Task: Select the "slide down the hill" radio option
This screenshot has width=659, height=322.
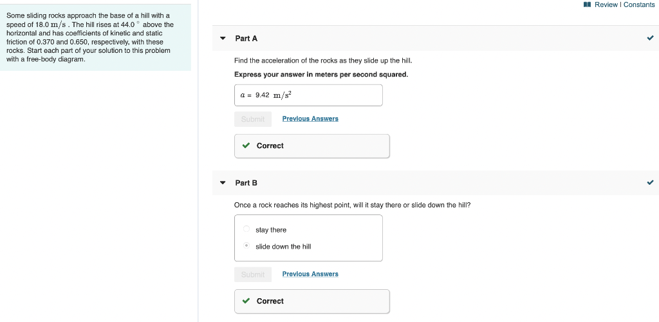Action: [x=246, y=246]
